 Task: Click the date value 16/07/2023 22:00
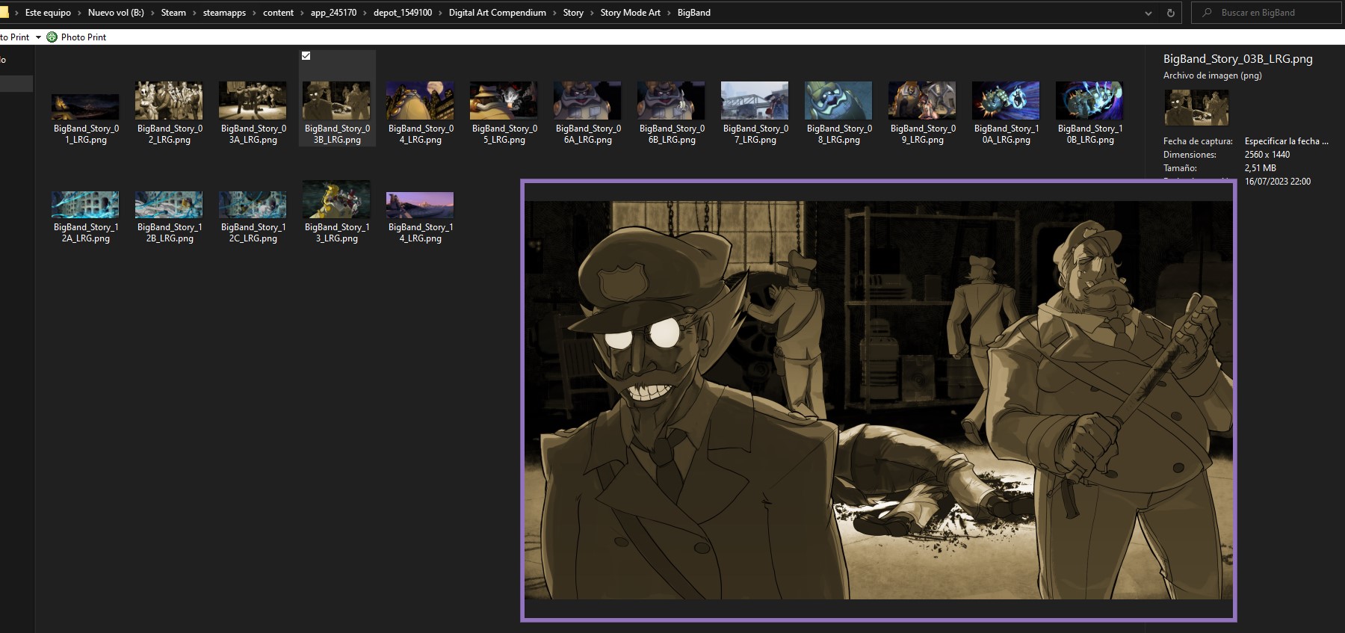pyautogui.click(x=1278, y=182)
